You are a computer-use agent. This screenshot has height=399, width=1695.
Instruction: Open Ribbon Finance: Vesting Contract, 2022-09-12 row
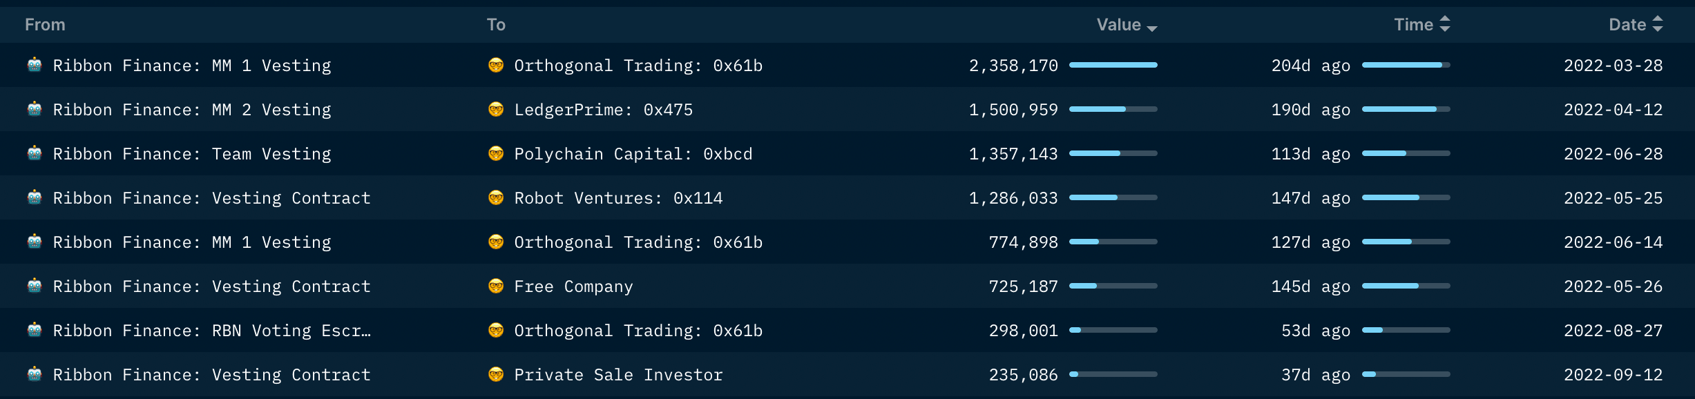click(212, 375)
